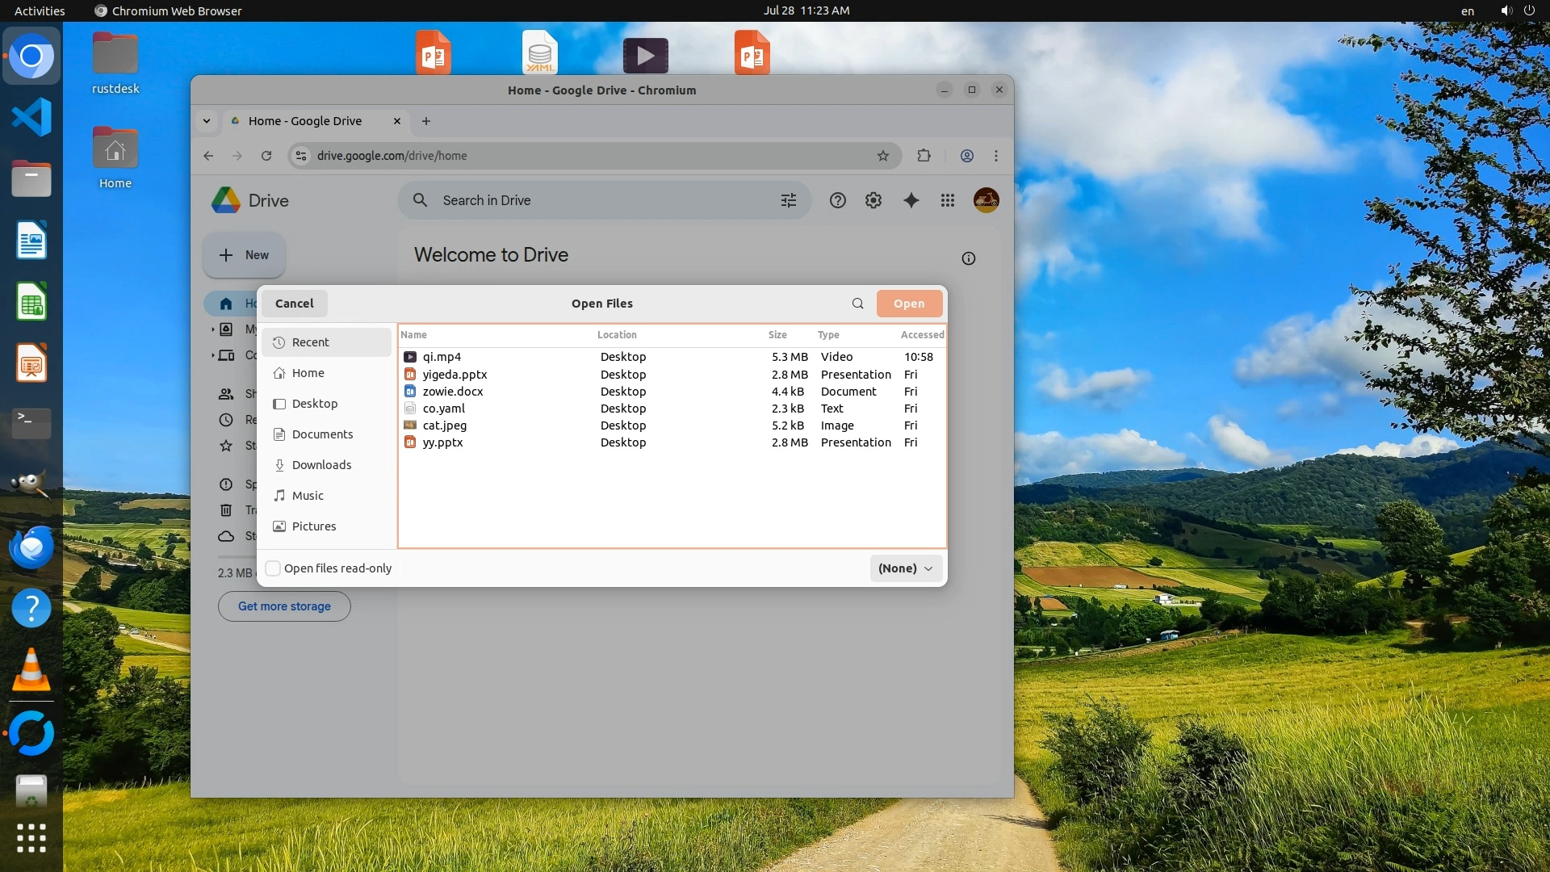Open Drive settings gear icon
Image resolution: width=1550 pixels, height=872 pixels.
coord(873,200)
